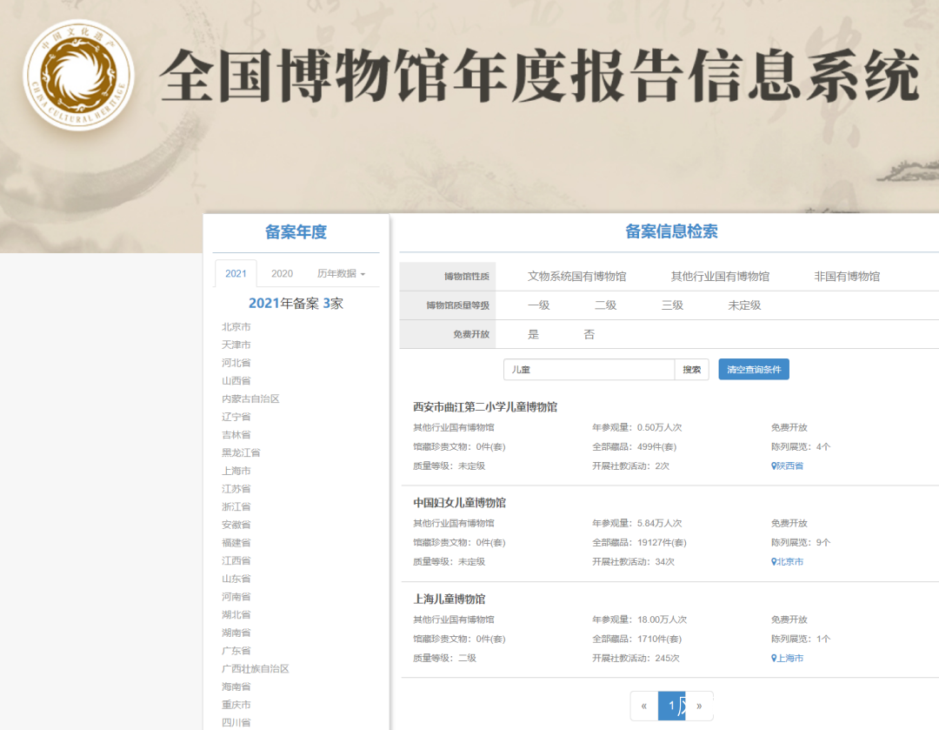This screenshot has height=730, width=939.
Task: Filter by 非国有博物馆
Action: tap(847, 277)
